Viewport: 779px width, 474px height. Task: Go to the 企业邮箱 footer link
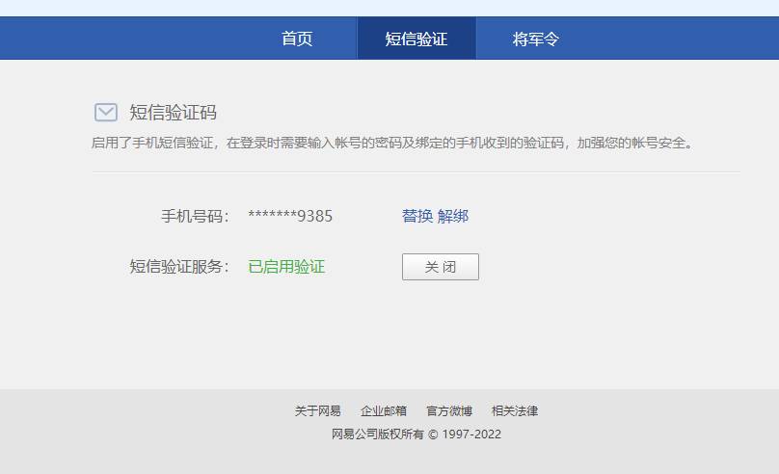[384, 411]
